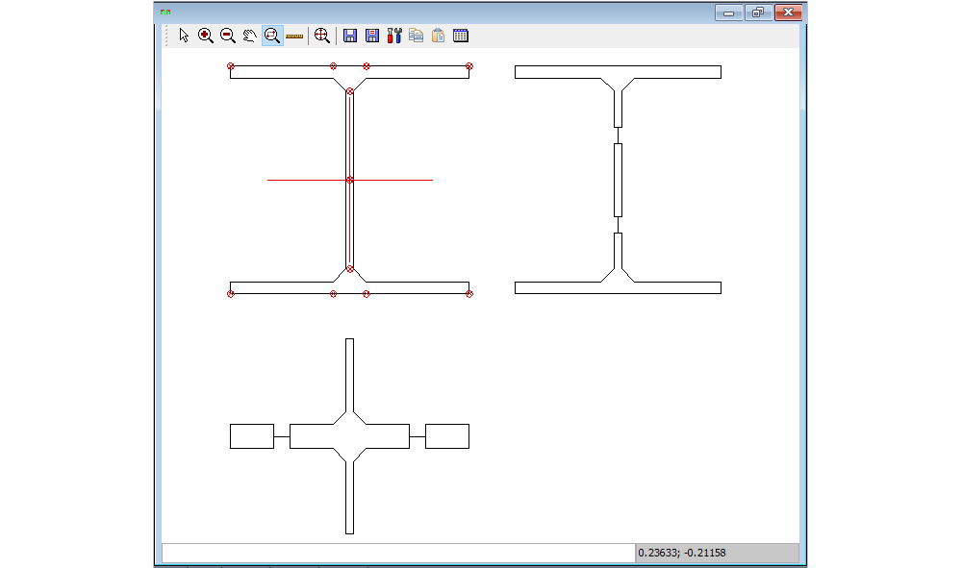Select the top-right red node of I-section
Screen dimensions: 962x568
469,66
